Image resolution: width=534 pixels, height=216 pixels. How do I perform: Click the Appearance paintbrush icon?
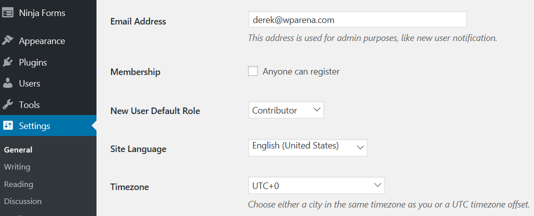pos(8,41)
